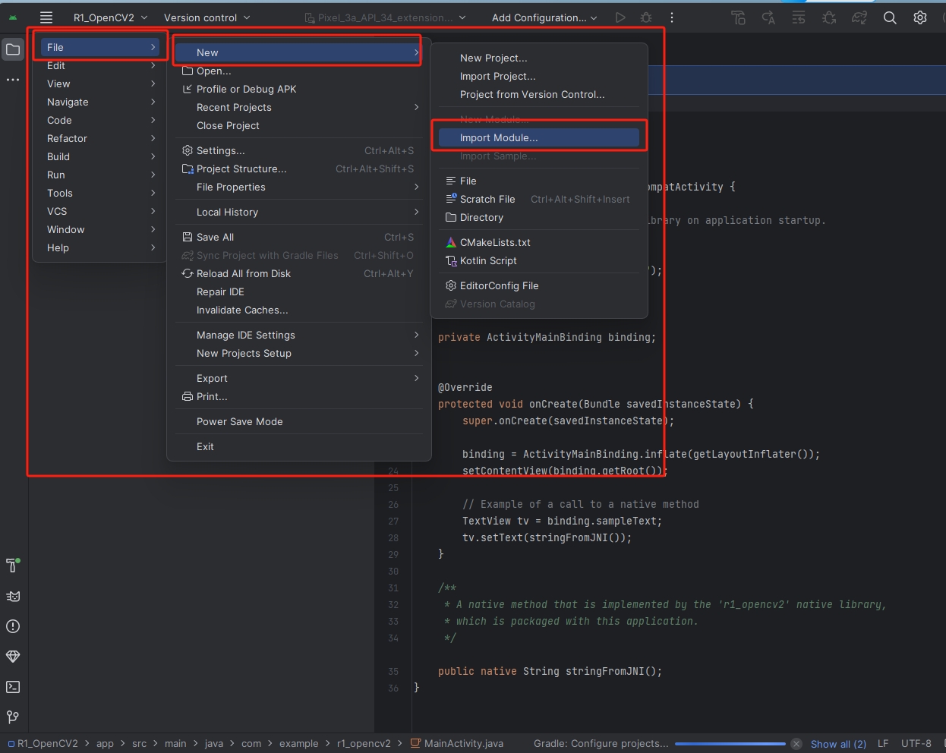946x753 pixels.
Task: Expand the Recent Projects submenu
Action: pos(299,107)
